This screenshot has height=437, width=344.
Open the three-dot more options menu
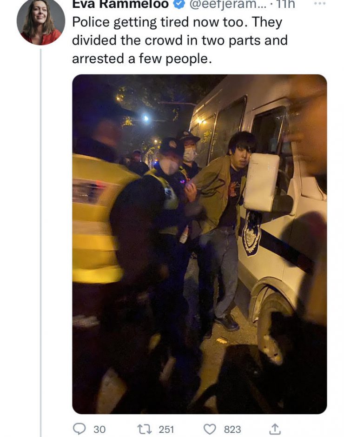pos(319,4)
